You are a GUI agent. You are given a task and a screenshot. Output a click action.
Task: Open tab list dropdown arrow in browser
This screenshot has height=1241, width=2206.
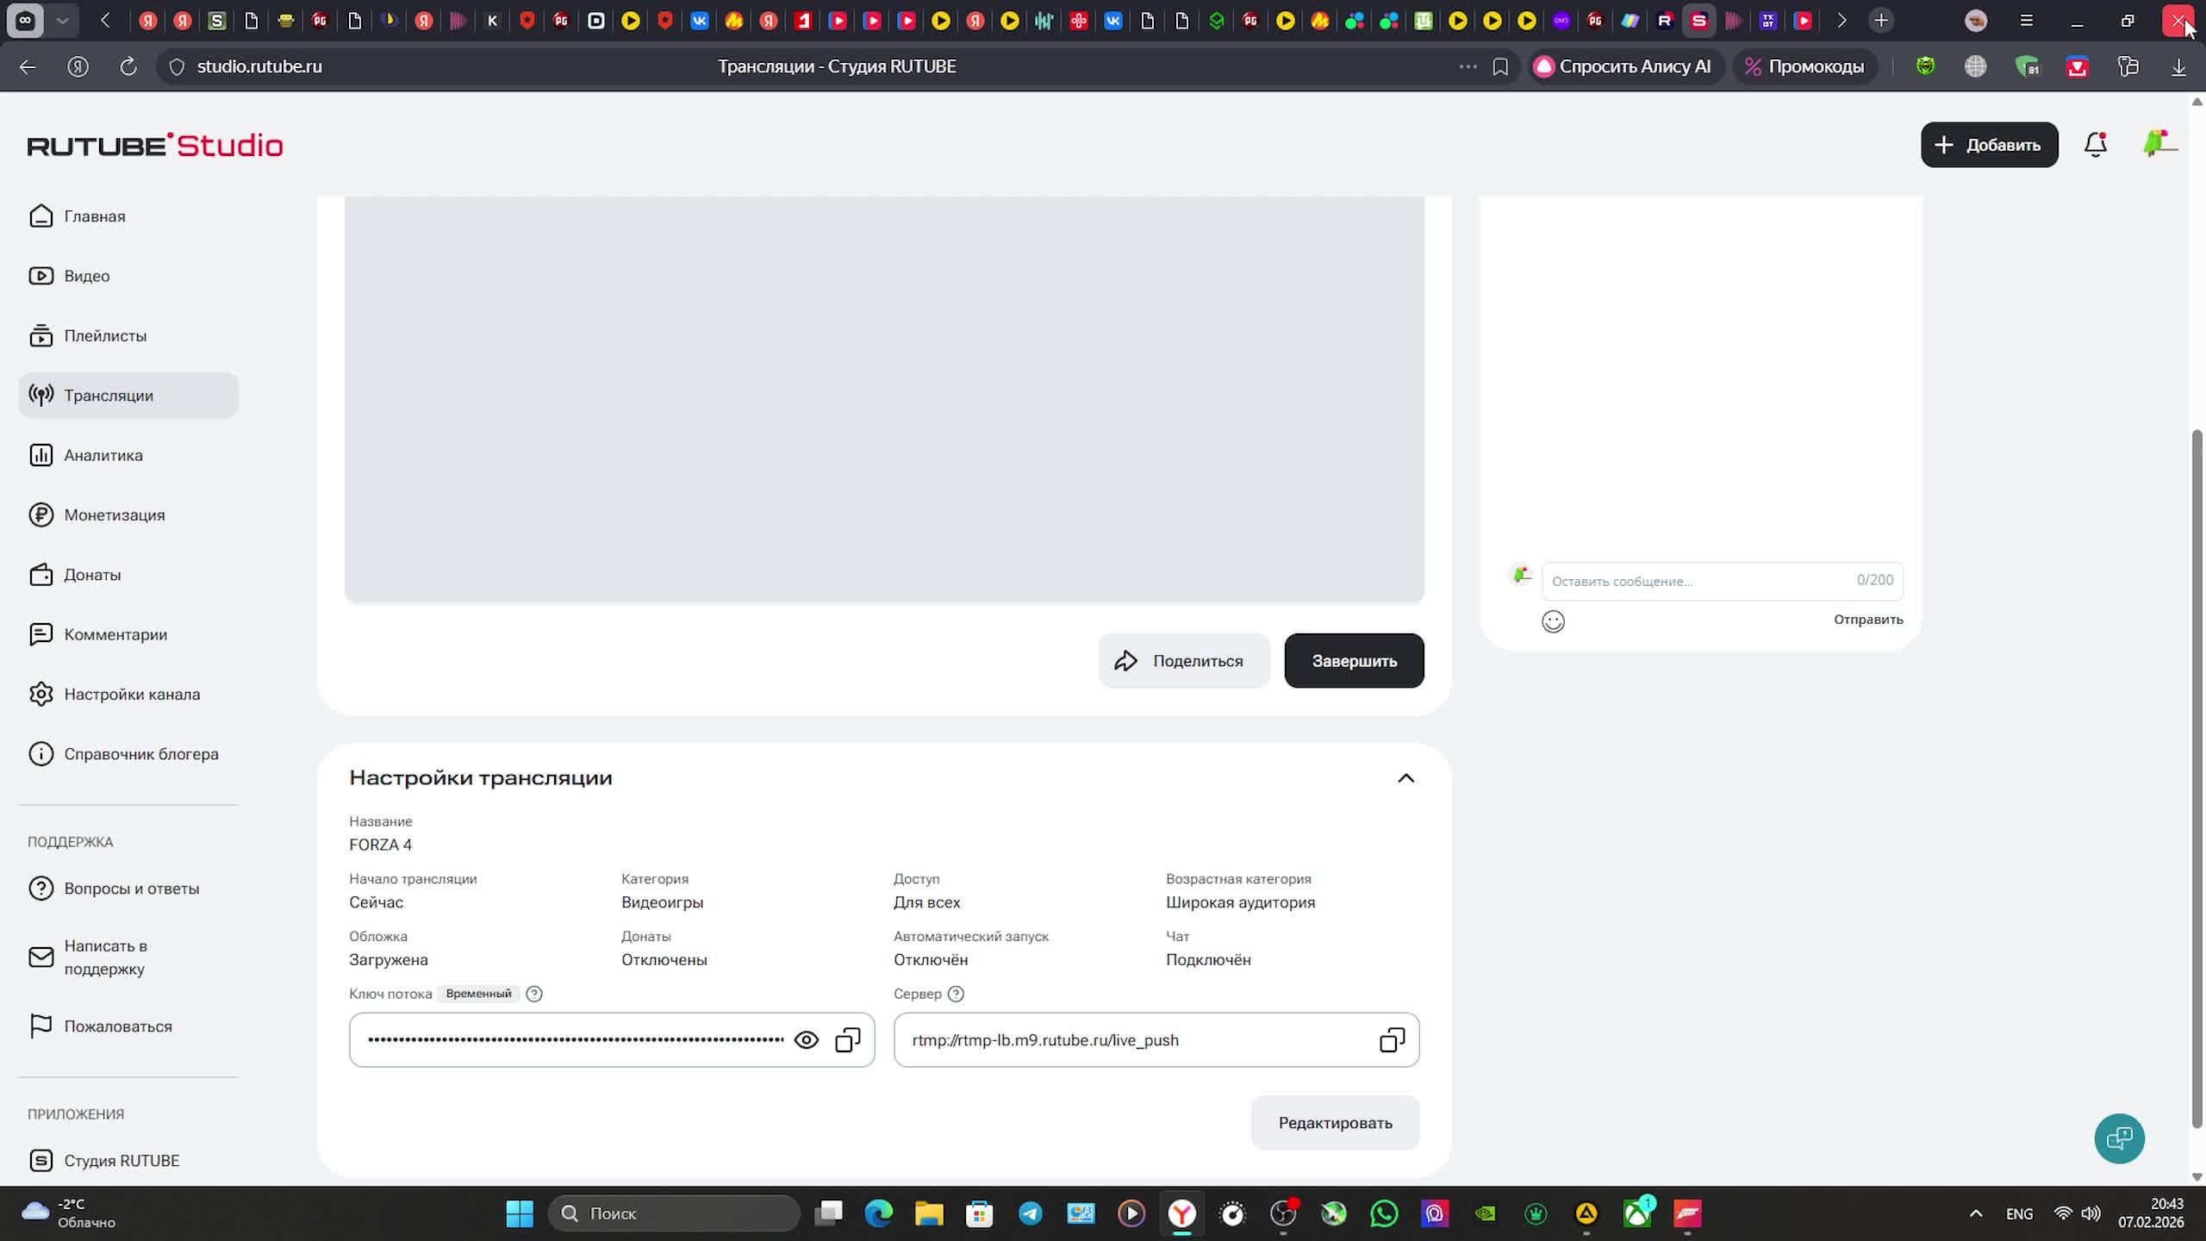coord(62,21)
